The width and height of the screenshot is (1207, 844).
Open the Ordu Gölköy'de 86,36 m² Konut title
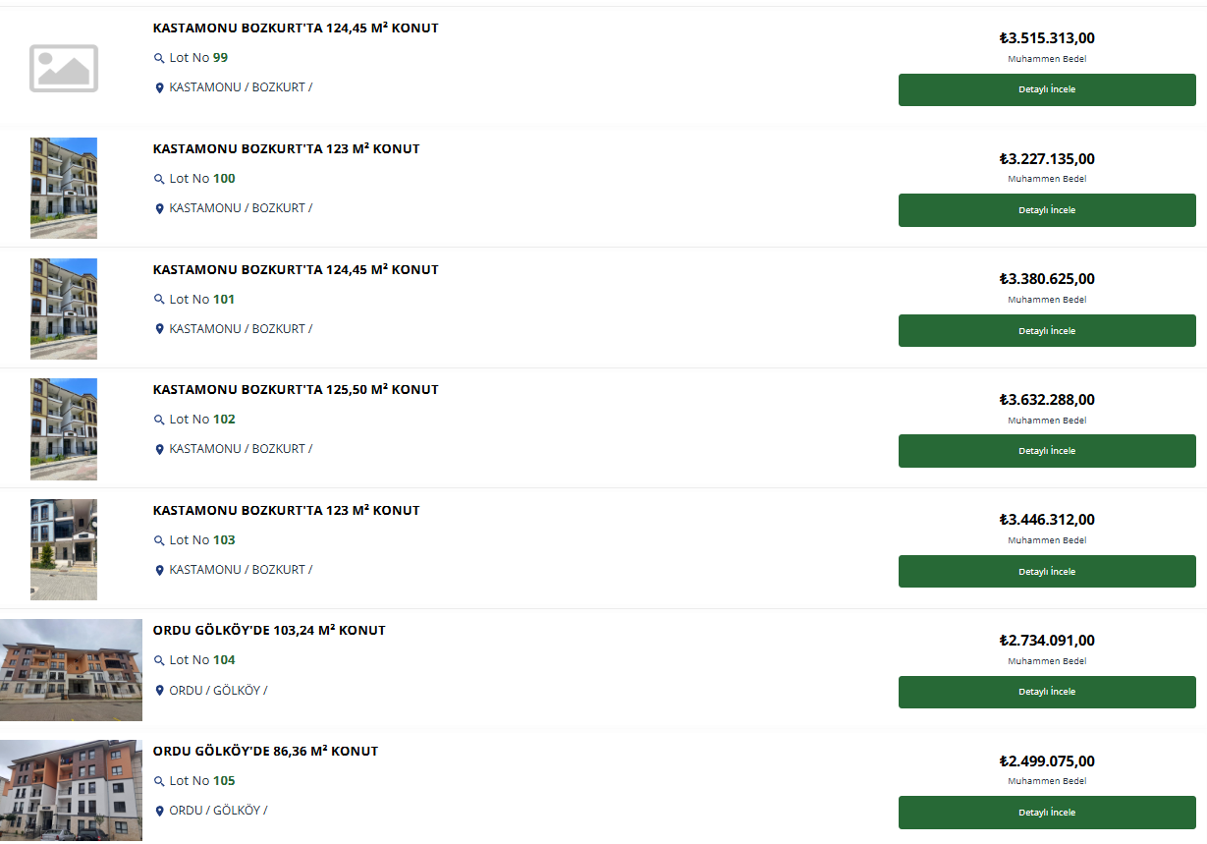265,752
